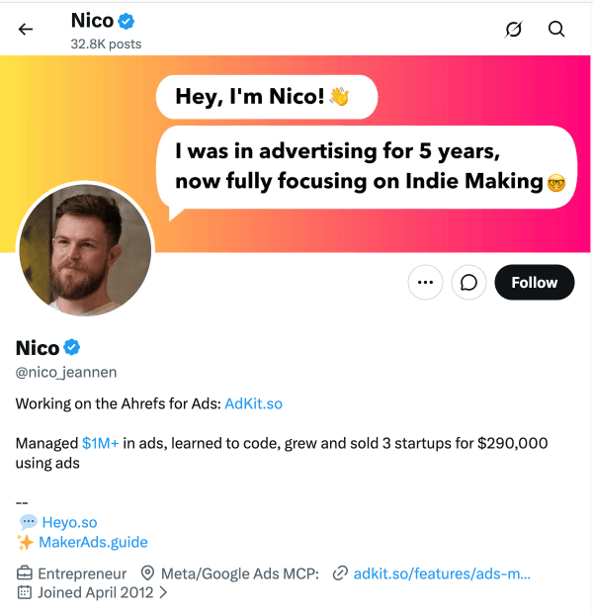Screen dimensions: 593x615
Task: Click the $1M+ cashtag link
Action: [101, 443]
